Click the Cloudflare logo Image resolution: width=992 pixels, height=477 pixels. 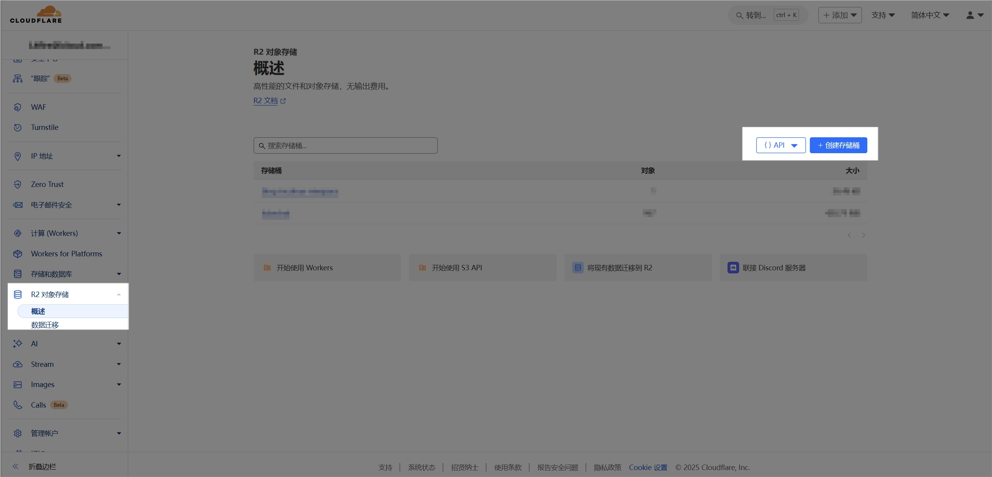36,15
